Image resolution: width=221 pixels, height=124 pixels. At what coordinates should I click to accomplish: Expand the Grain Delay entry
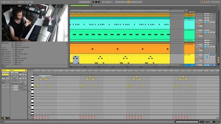tap(14, 61)
